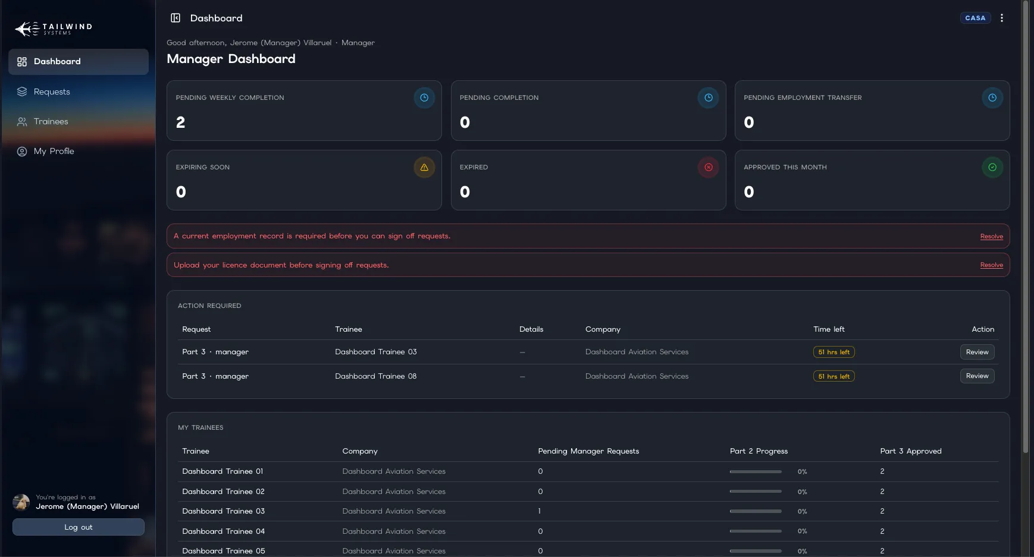Image resolution: width=1034 pixels, height=557 pixels.
Task: Click Part 3 Approved column header
Action: [x=911, y=451]
